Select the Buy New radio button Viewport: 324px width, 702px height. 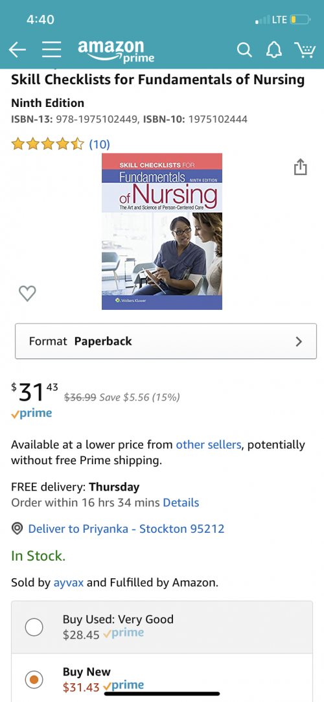click(34, 679)
